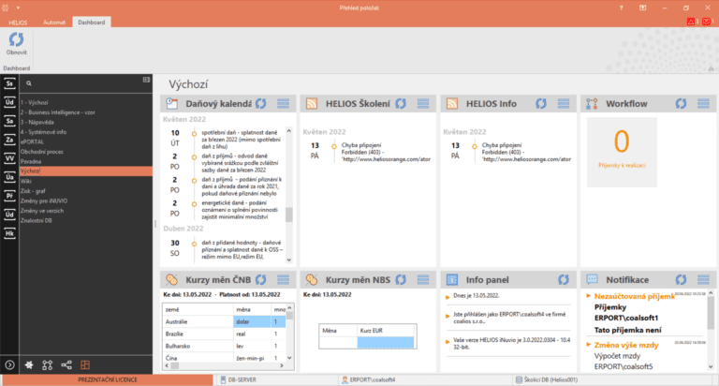Open the Daňový kalendář widget menu
The width and height of the screenshot is (719, 386).
283,104
